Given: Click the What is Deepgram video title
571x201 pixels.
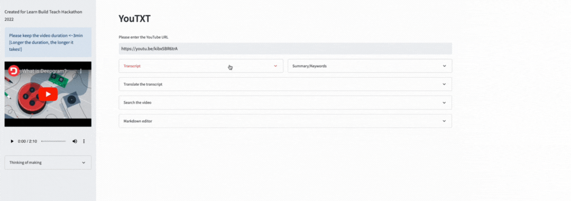Looking at the screenshot, I should tap(44, 71).
